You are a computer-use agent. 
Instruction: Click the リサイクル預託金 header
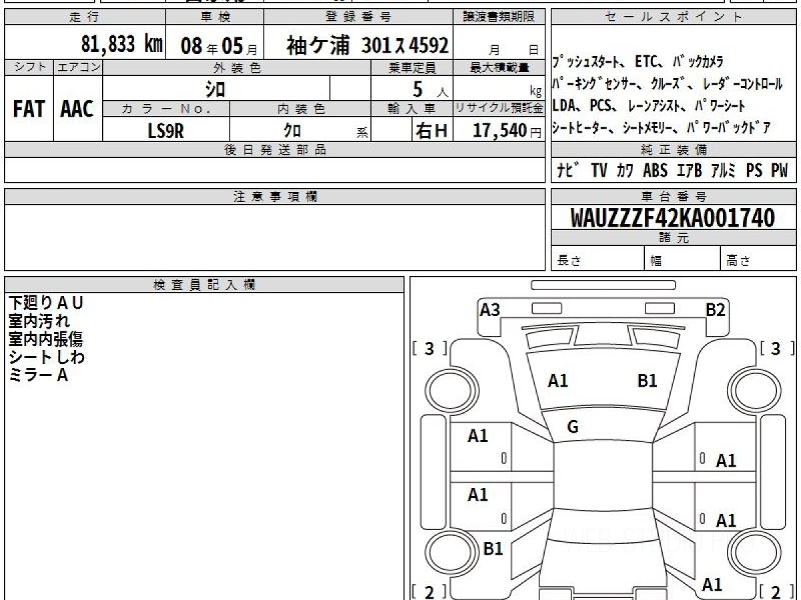click(499, 109)
